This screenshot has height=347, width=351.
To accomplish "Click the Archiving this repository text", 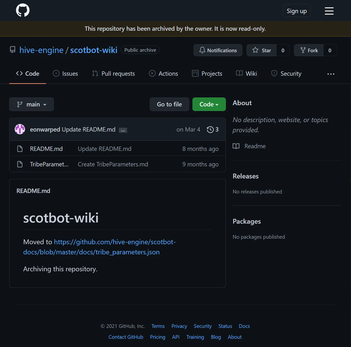I will [60, 269].
